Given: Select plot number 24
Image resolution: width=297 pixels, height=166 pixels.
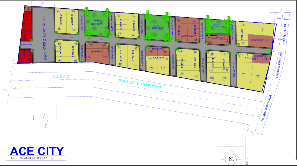Looking at the screenshot, I should (212, 54).
